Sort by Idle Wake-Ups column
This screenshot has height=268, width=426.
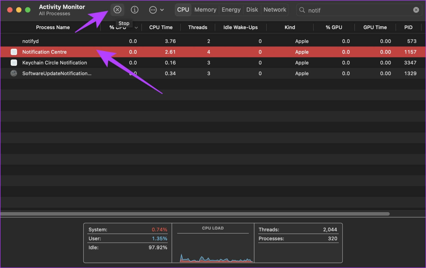pyautogui.click(x=240, y=27)
